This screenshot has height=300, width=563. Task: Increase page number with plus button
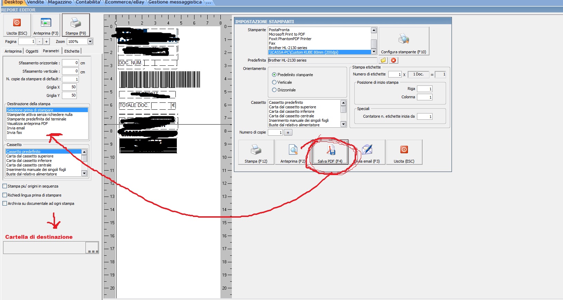[x=46, y=42]
